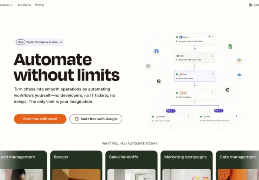
Task: Select the Path B badge
Action: pos(219,111)
